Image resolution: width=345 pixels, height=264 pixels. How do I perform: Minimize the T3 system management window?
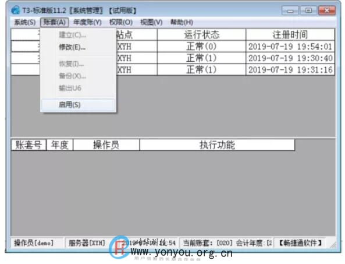click(x=290, y=10)
